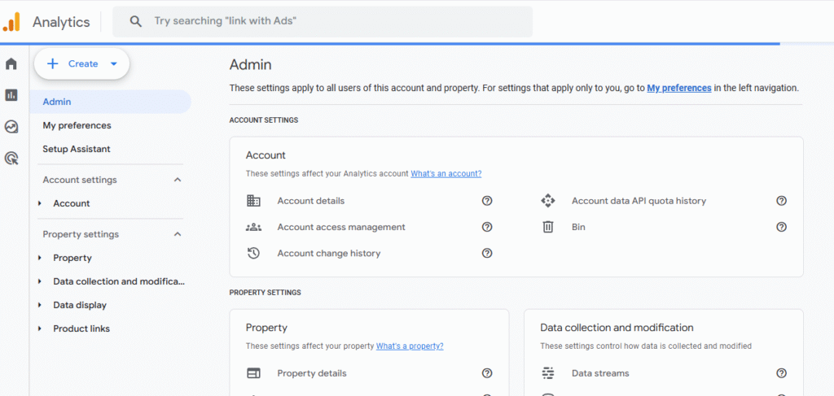
Task: Click the Data collection and modification card title
Action: pyautogui.click(x=617, y=328)
